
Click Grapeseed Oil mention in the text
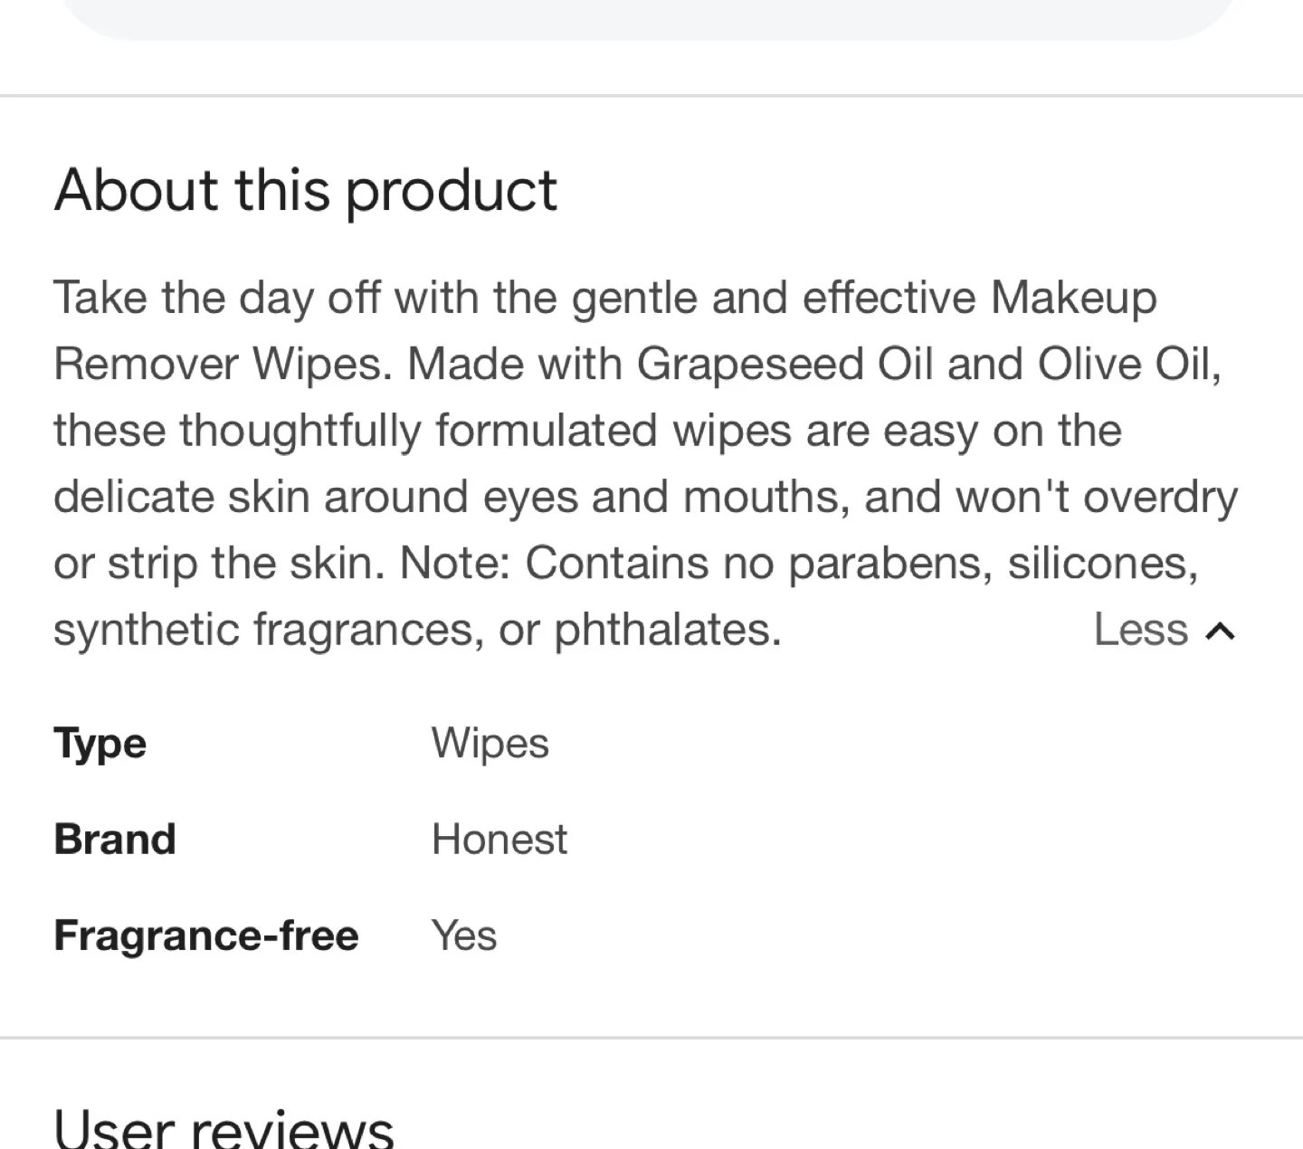coord(785,363)
